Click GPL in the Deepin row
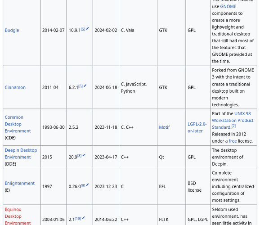 (x=192, y=157)
